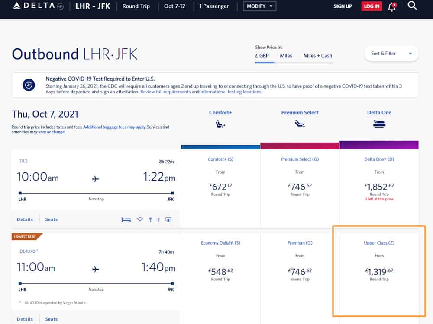Image resolution: width=433 pixels, height=324 pixels.
Task: Click the LOWEST FARE badge
Action: tap(26, 237)
